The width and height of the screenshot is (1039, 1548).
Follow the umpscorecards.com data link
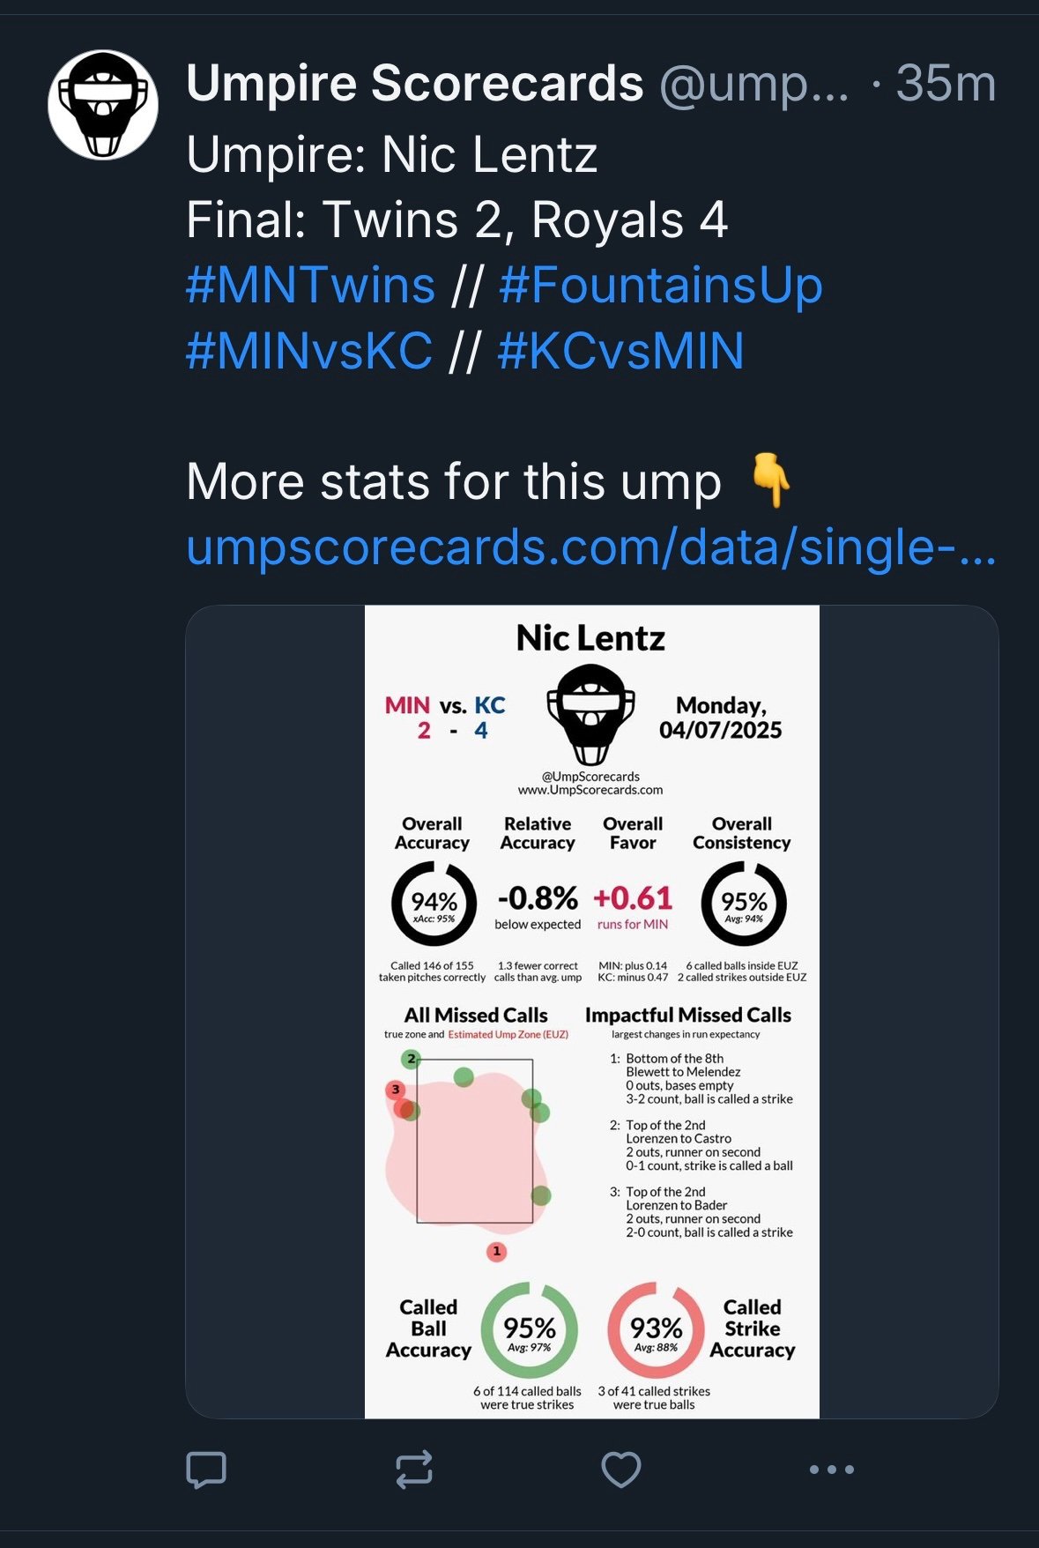pos(590,547)
